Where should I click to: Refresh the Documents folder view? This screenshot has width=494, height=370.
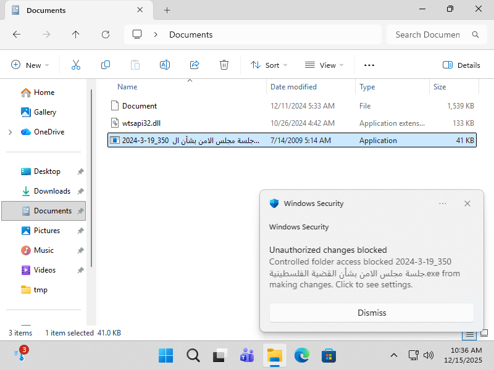pos(106,35)
